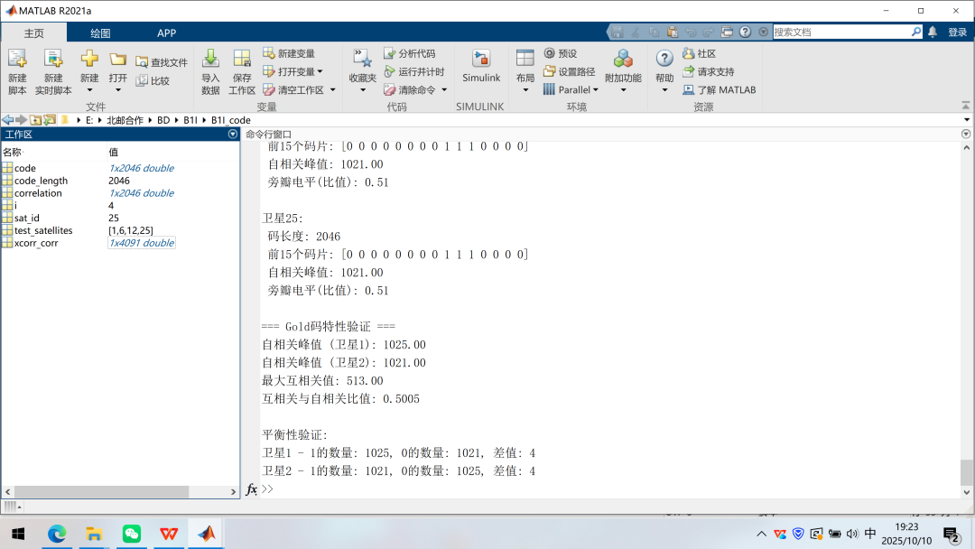Image resolution: width=975 pixels, height=549 pixels.
Task: Expand 清除命令 (Clear Commands) dropdown arrow
Action: (x=444, y=90)
